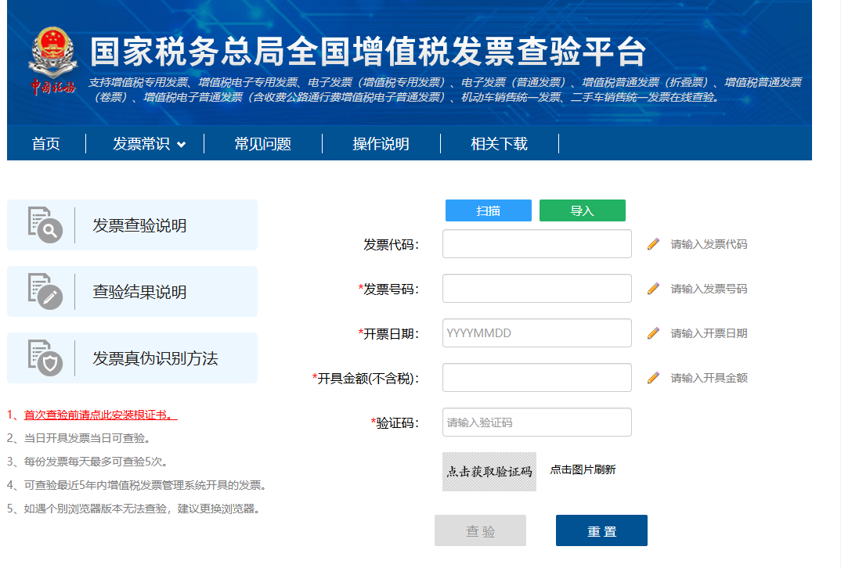Focus the 开具金额(不含税) input field

point(537,377)
